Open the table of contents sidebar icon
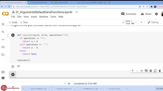163x91 pixels. (3, 24)
